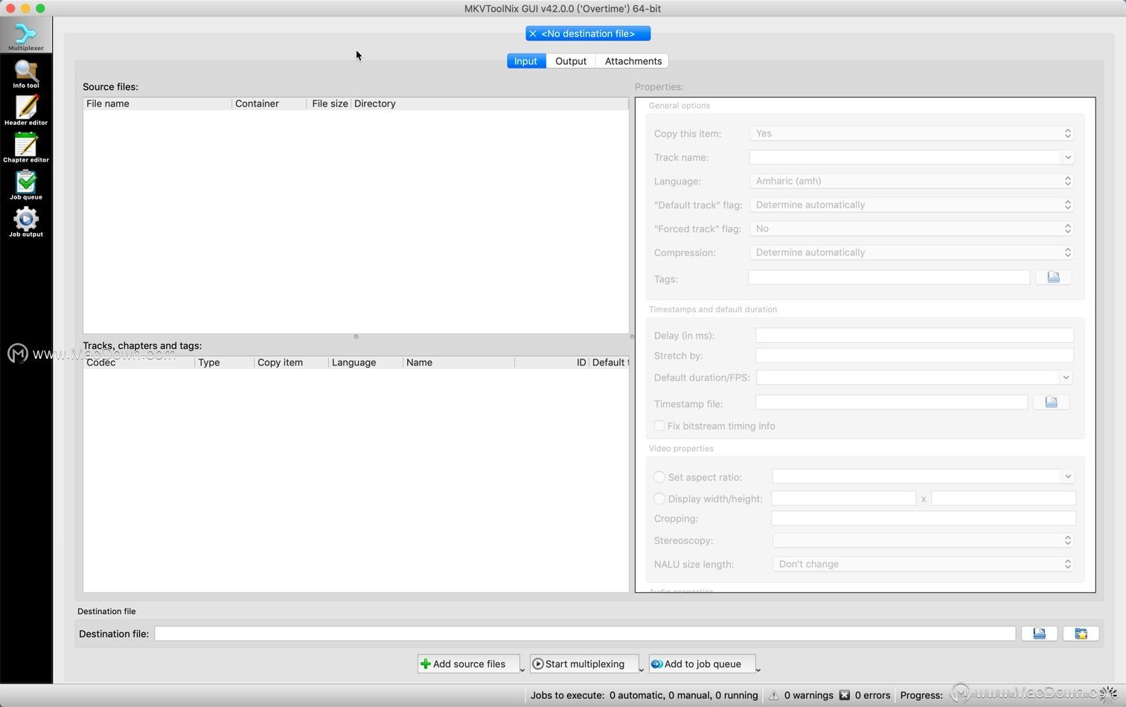Select Display width/height radio button
The width and height of the screenshot is (1126, 707).
[x=659, y=499]
